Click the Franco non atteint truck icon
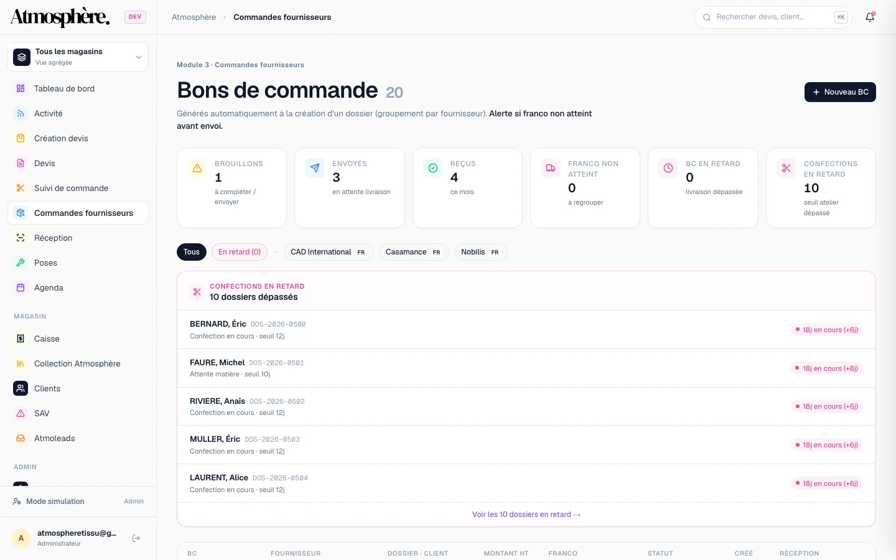 (551, 168)
